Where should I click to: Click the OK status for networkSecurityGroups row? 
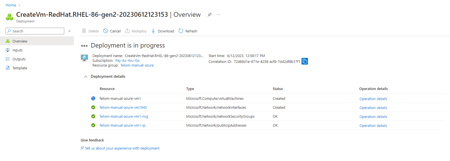(275, 116)
